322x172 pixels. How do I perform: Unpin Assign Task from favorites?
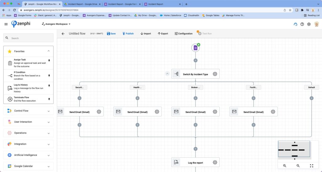click(49, 61)
